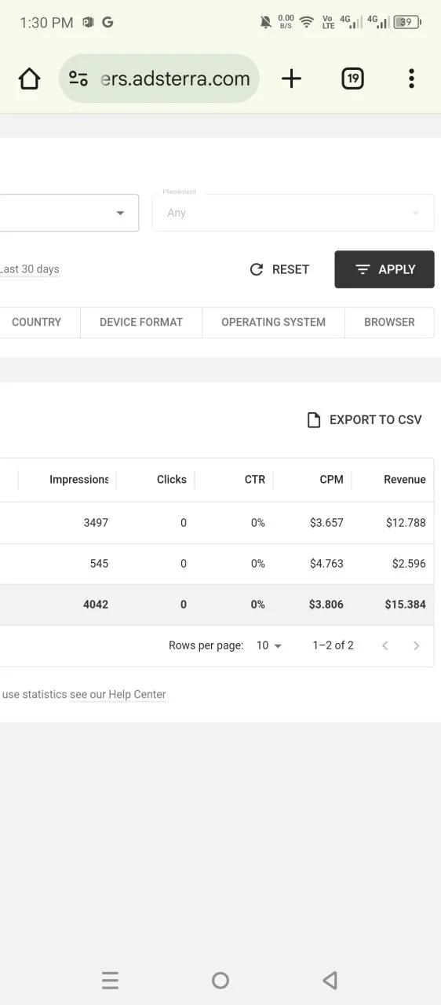This screenshot has width=441, height=1005.
Task: Open the site info icon in the address bar
Action: click(78, 79)
